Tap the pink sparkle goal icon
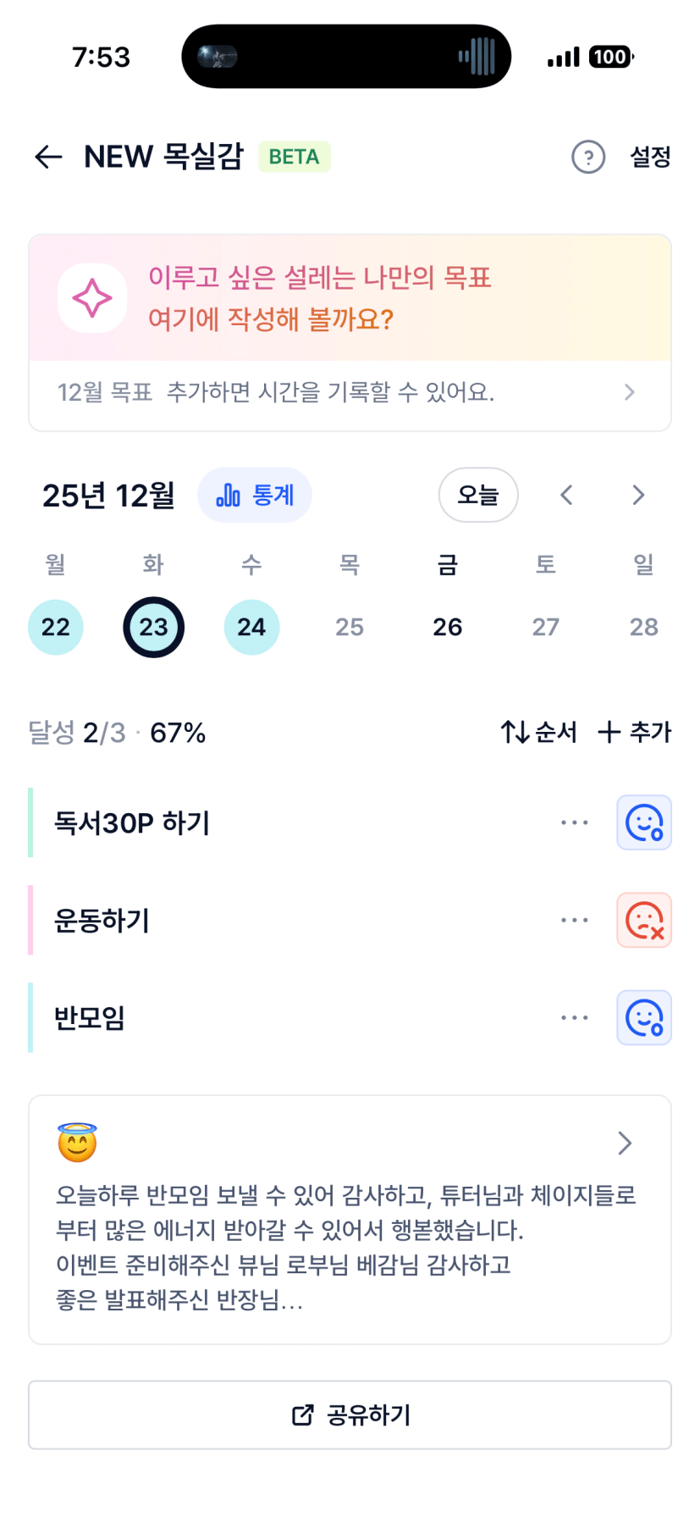This screenshot has width=700, height=1523. [92, 298]
